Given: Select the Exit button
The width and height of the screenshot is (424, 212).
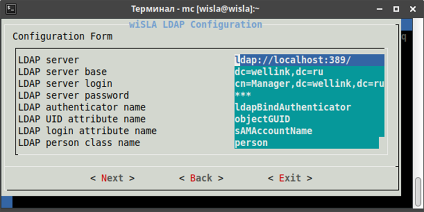Looking at the screenshot, I should click(x=290, y=178).
